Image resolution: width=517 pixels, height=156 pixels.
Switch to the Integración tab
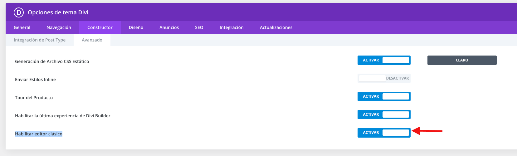(x=232, y=27)
